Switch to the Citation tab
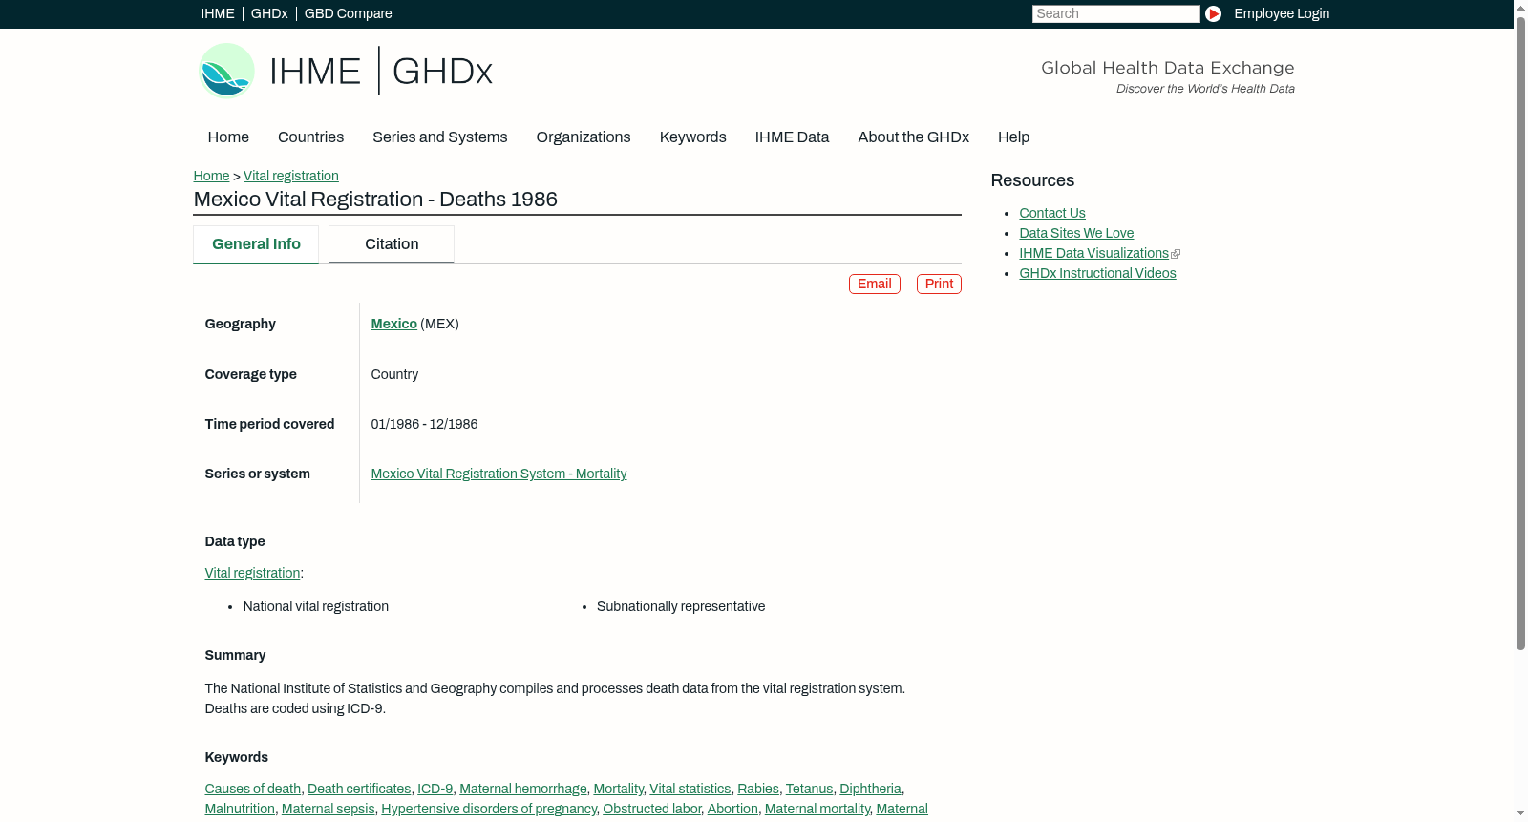The width and height of the screenshot is (1528, 822). point(392,244)
